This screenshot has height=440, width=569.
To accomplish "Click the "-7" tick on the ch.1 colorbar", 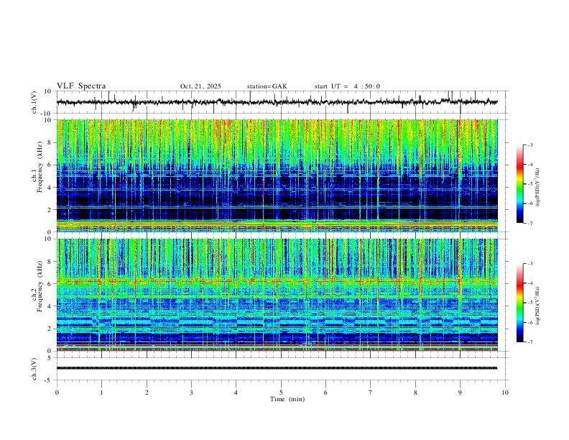I will (x=530, y=223).
